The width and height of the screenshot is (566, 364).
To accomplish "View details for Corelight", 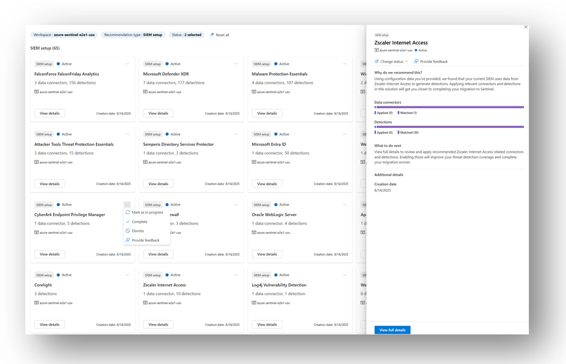I will coord(49,324).
